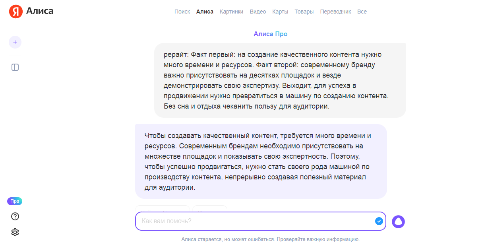
Task: Open the Картинки tab
Action: 231,12
